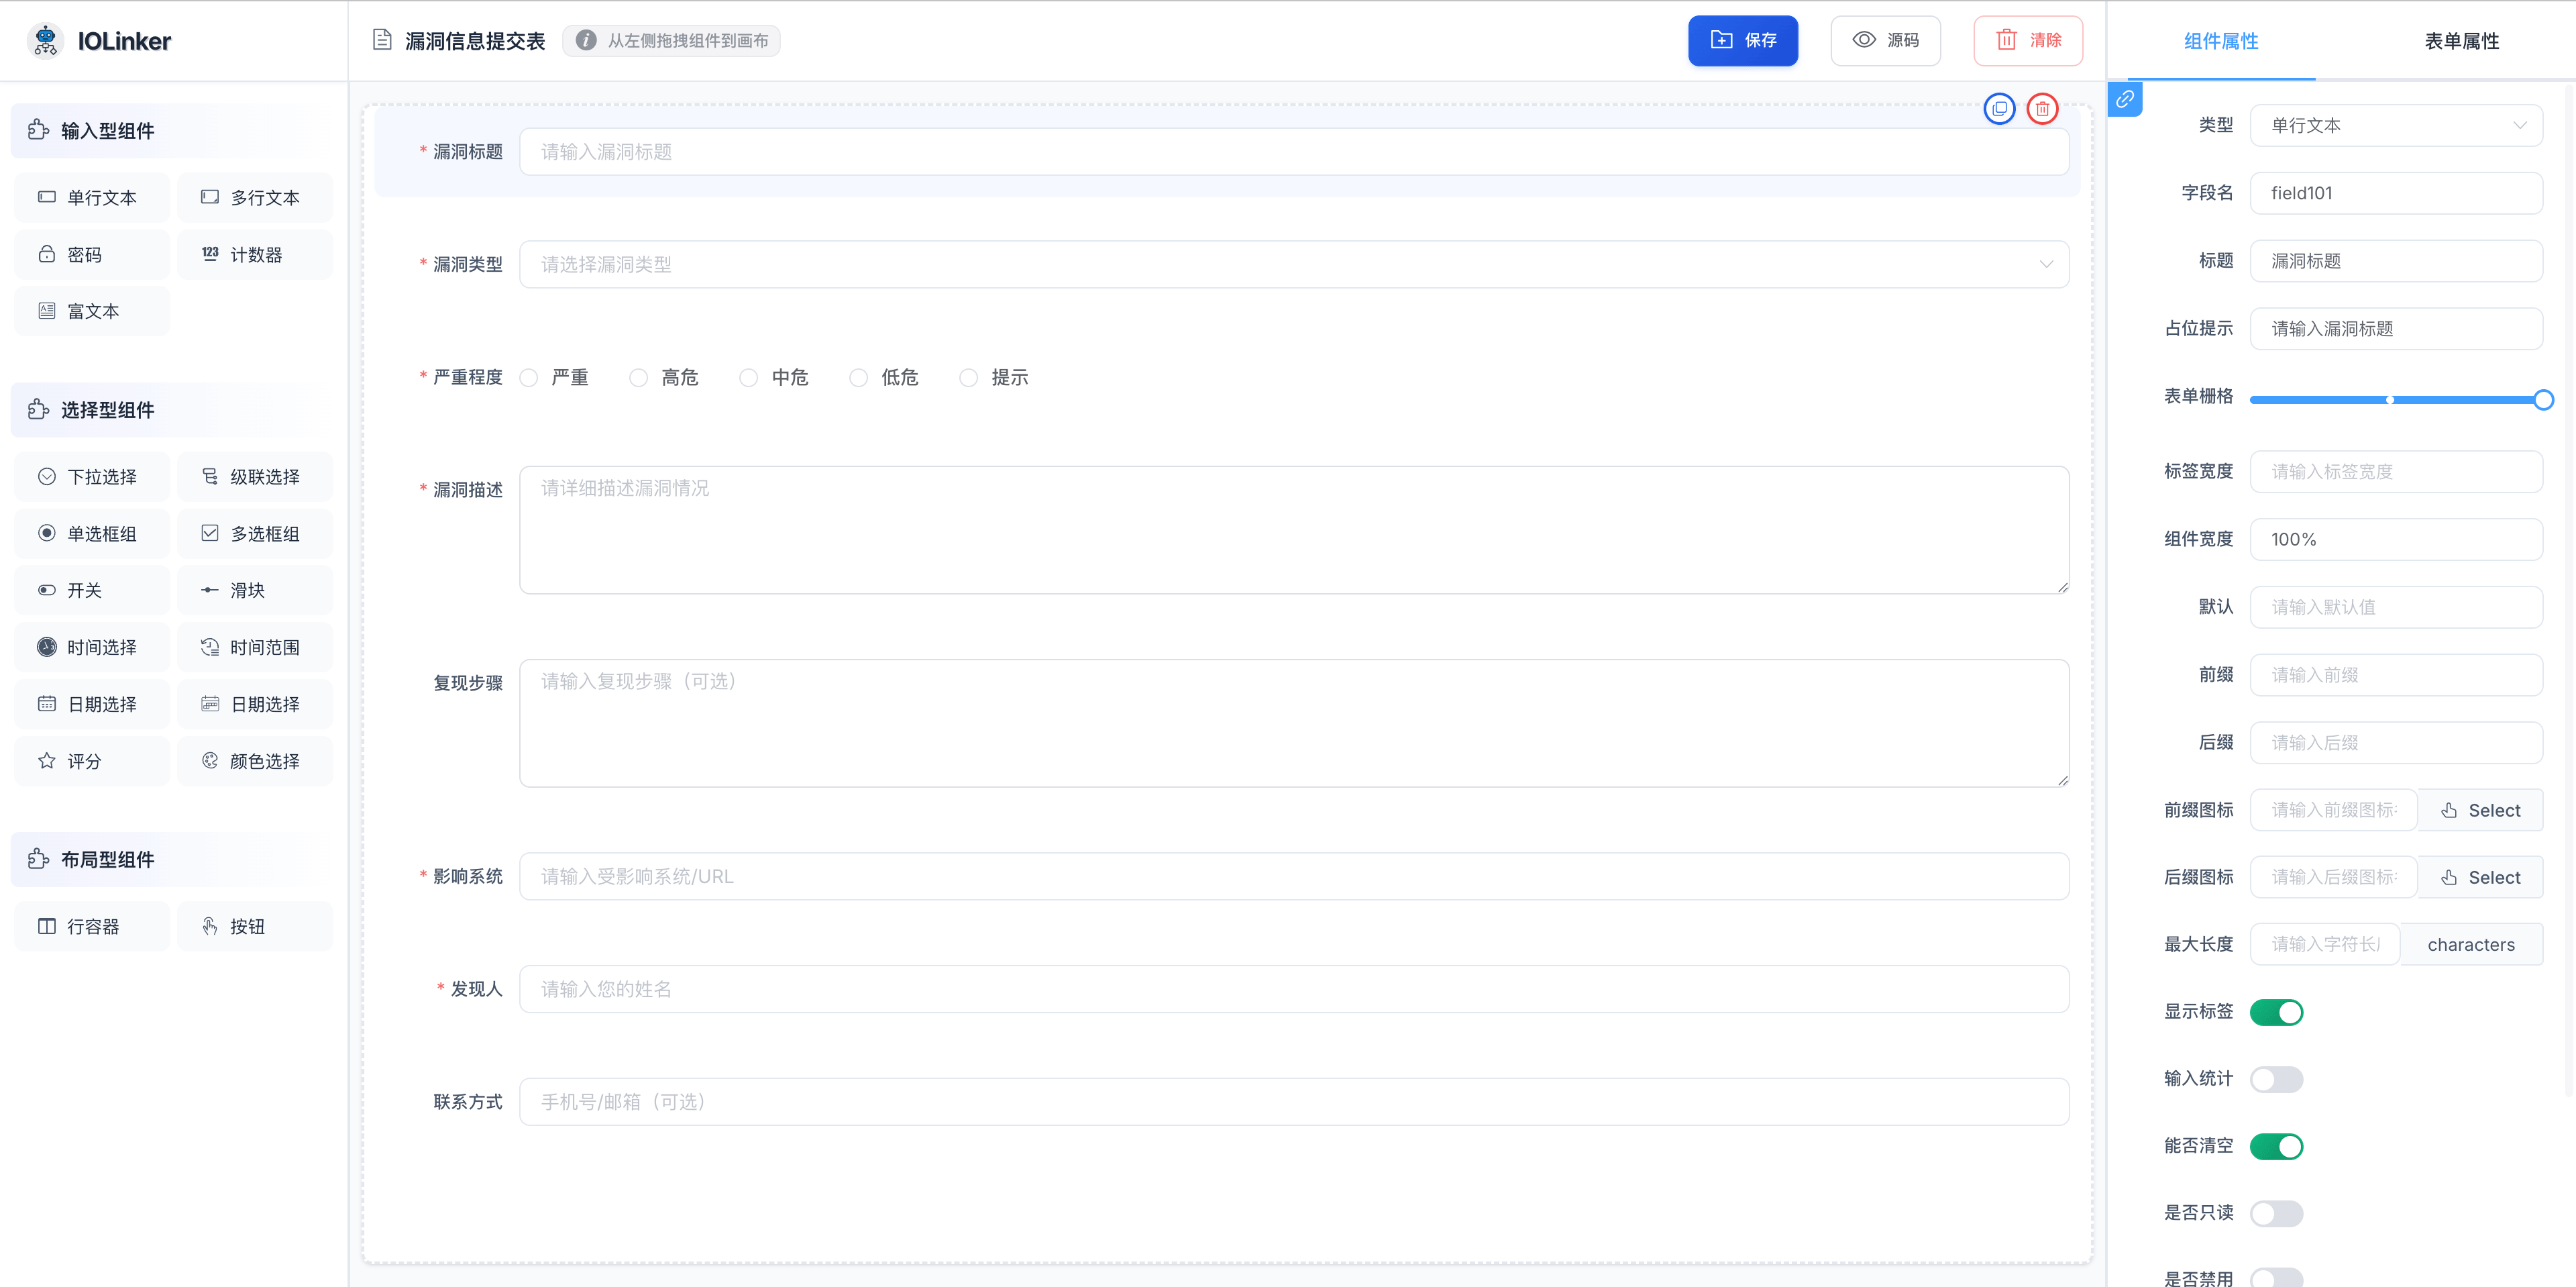Open the 漏洞类型 select dropdown
The image size is (2576, 1287).
(1294, 264)
